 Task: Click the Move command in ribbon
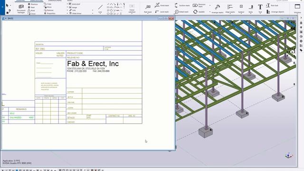(x=47, y=7)
